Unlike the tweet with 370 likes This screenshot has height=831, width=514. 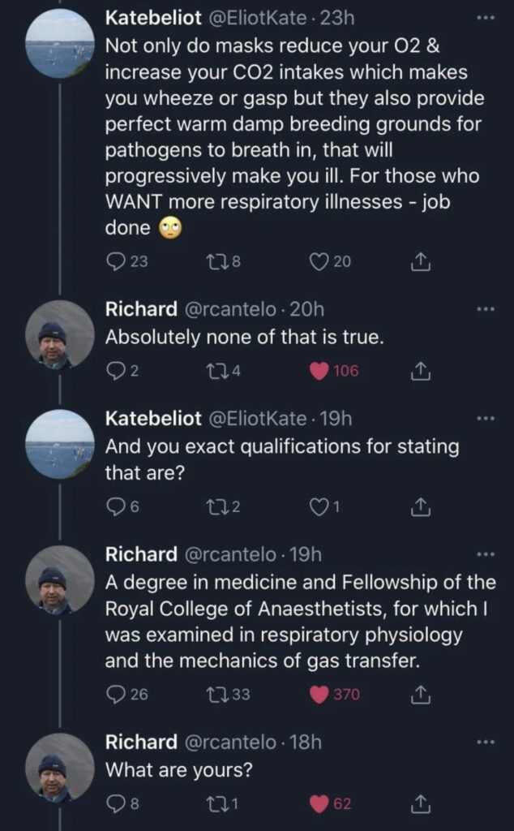point(319,695)
